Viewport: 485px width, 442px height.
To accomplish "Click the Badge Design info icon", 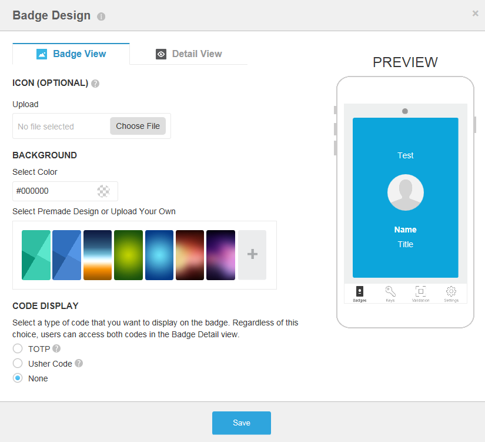I will coord(101,16).
